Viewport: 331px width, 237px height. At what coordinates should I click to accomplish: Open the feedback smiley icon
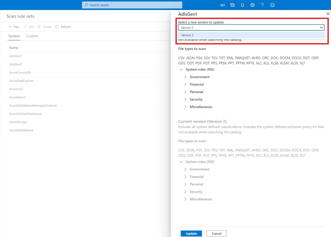click(272, 5)
